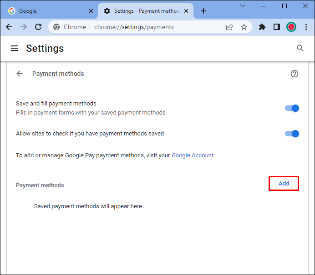Toggle Allow sites to check payment methods
This screenshot has width=315, height=275.
pos(292,134)
